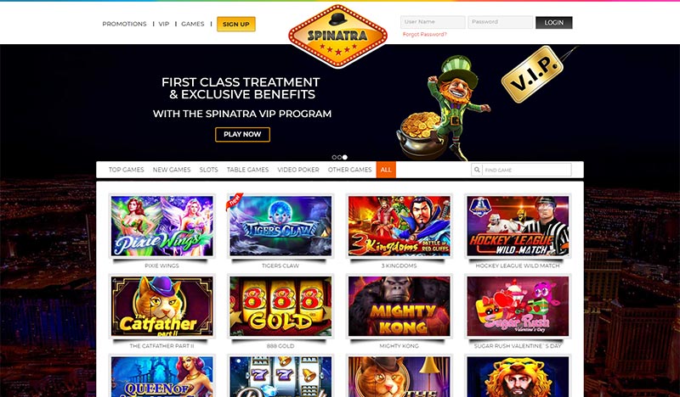Open the Mighty Kong game tile

pos(399,306)
